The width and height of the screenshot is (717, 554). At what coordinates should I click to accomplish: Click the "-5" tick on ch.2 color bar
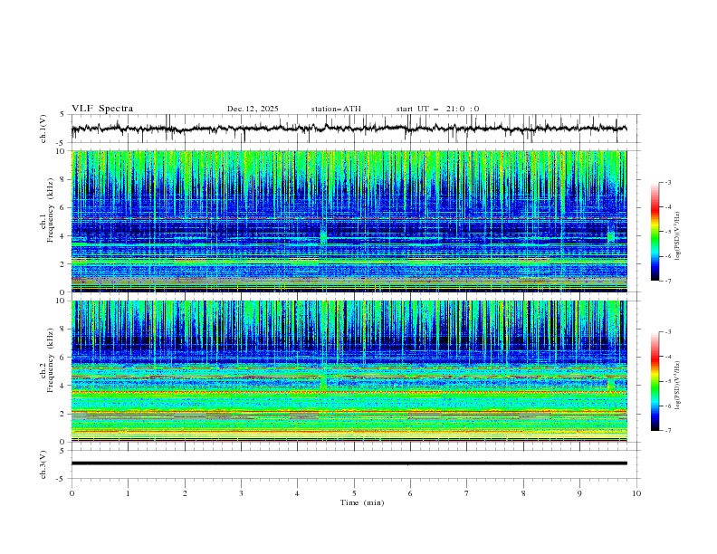[x=667, y=381]
